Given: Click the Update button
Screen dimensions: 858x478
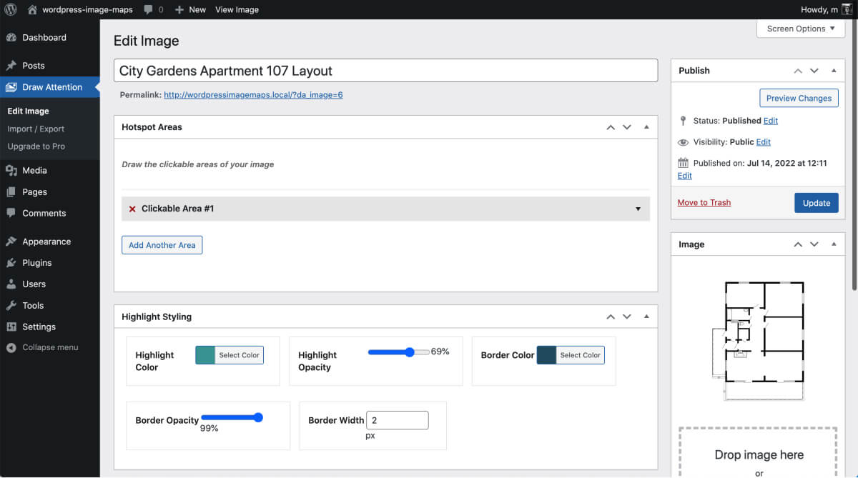Looking at the screenshot, I should (x=816, y=203).
